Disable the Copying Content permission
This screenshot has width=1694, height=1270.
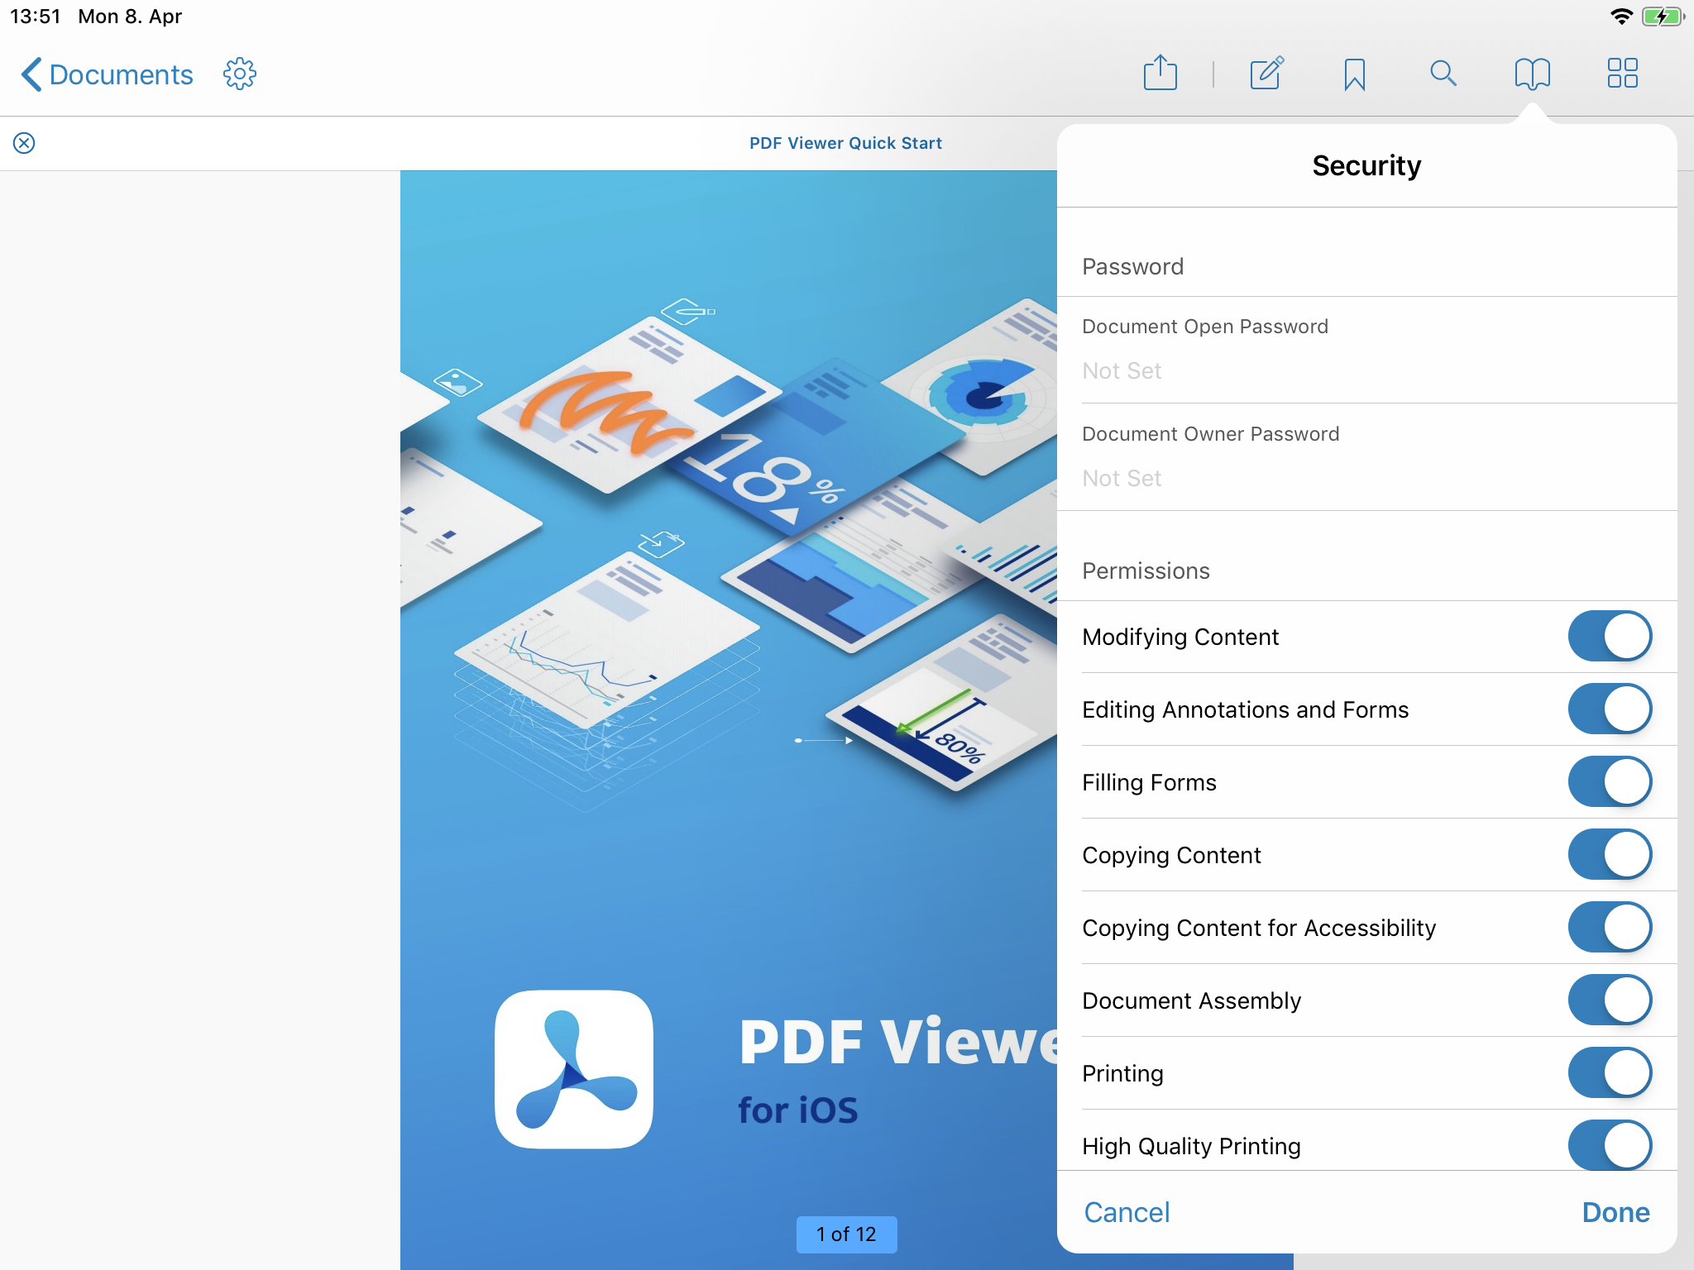tap(1609, 855)
